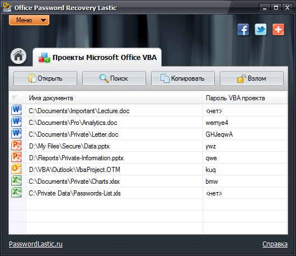Click the sort triangle in table header
The width and height of the screenshot is (296, 256).
coord(15,98)
